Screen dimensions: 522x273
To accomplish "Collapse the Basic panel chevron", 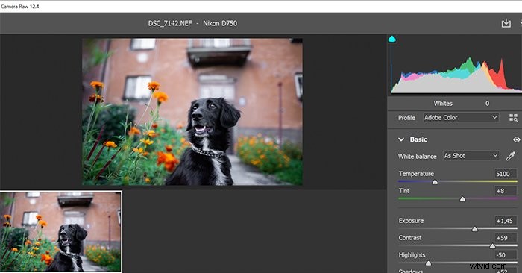I will pos(401,139).
